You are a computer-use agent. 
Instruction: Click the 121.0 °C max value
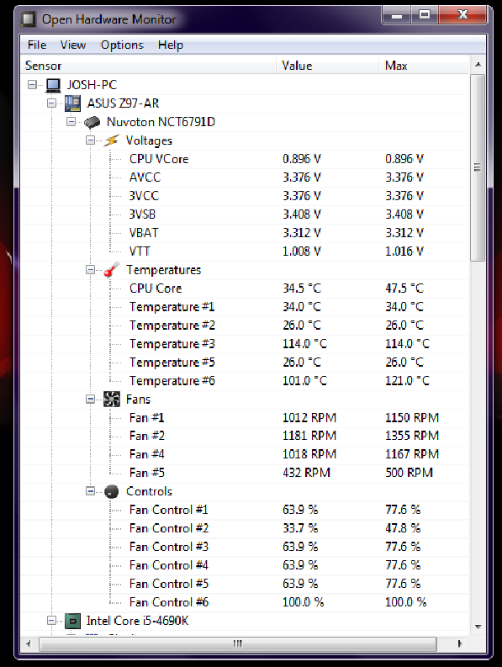408,381
